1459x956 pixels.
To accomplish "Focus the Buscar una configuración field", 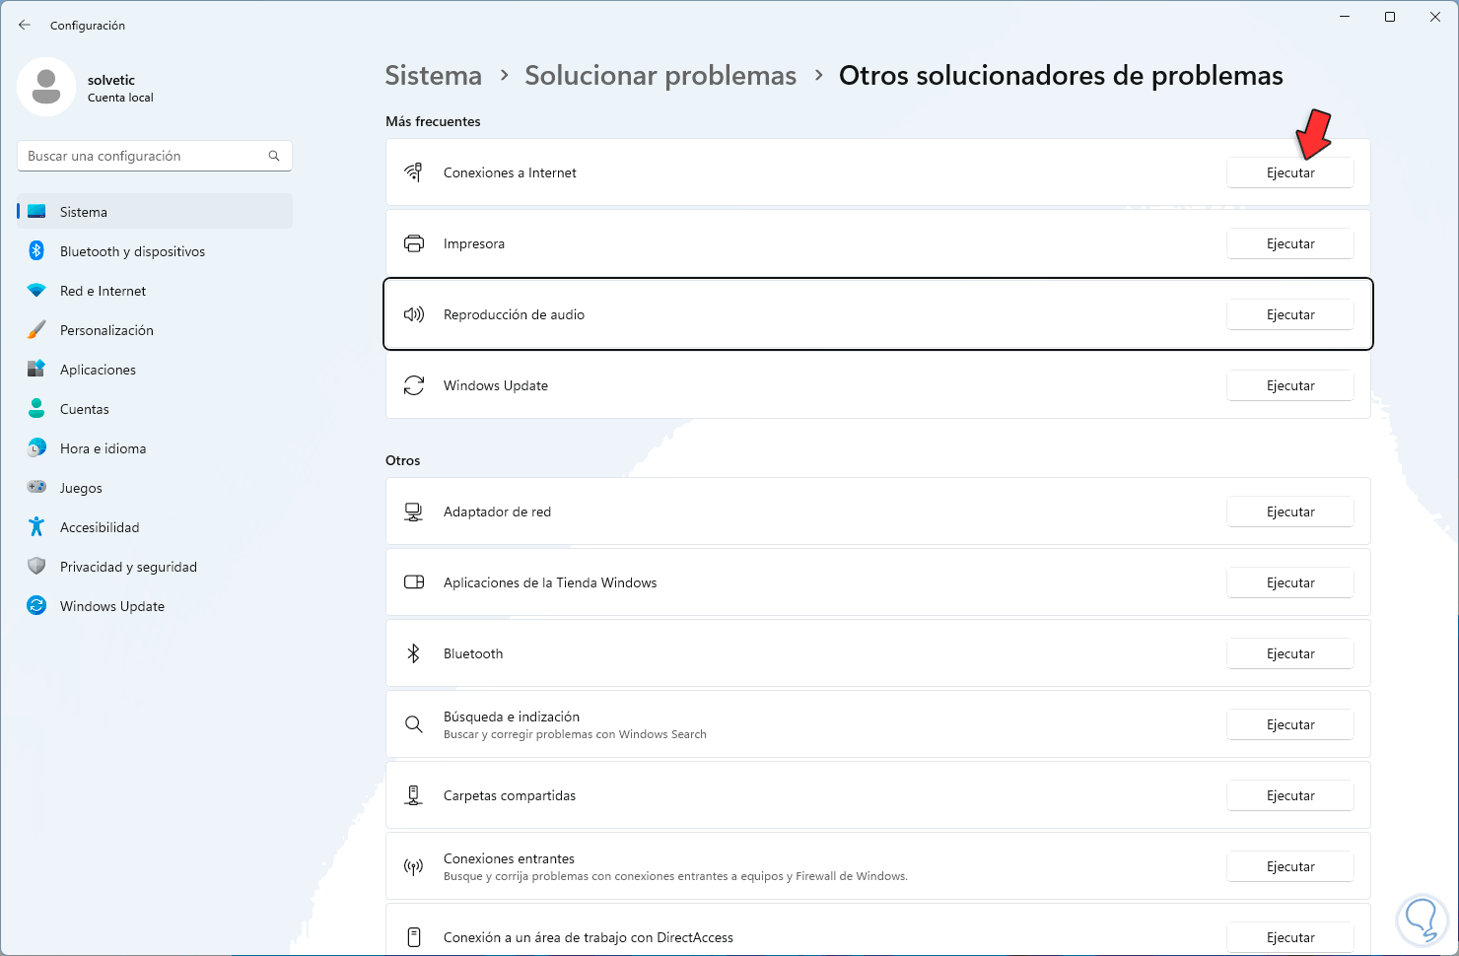I will coord(143,156).
